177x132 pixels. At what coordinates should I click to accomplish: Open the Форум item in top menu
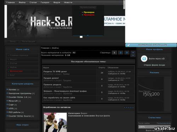[x=57, y=2]
